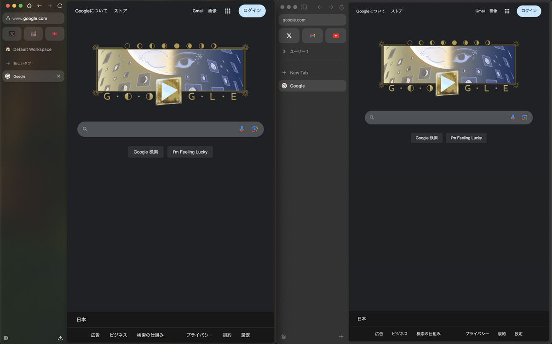Open ビジネス footer link in left window
552x344 pixels.
point(118,335)
